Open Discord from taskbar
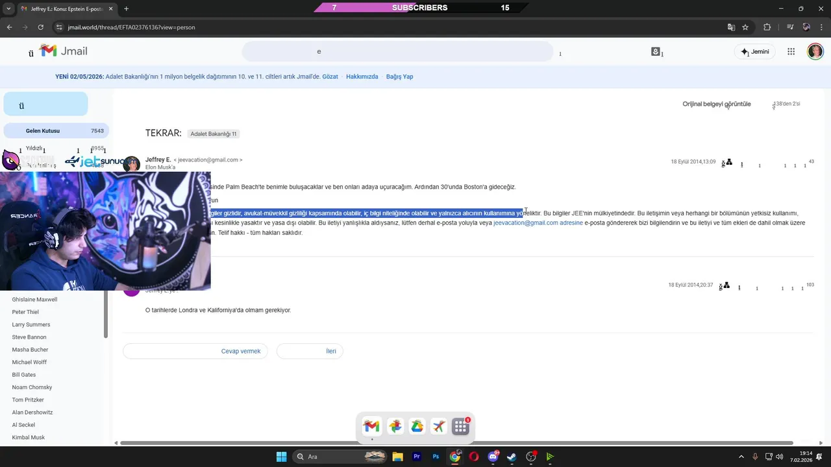 [x=493, y=457]
